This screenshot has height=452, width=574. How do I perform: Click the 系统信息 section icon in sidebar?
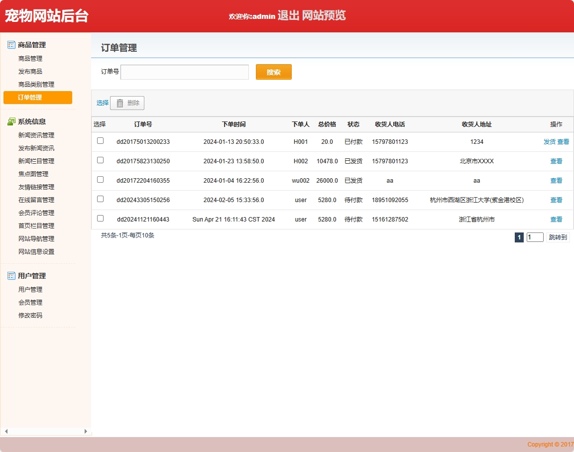[x=11, y=121]
